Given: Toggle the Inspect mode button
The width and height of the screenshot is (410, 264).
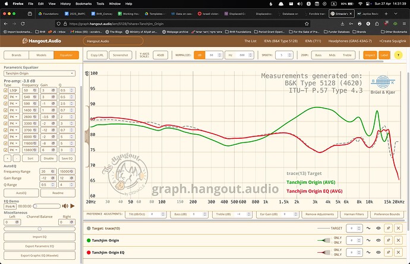Looking at the screenshot, I should point(370,55).
